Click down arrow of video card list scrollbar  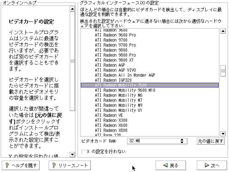(x=223, y=134)
